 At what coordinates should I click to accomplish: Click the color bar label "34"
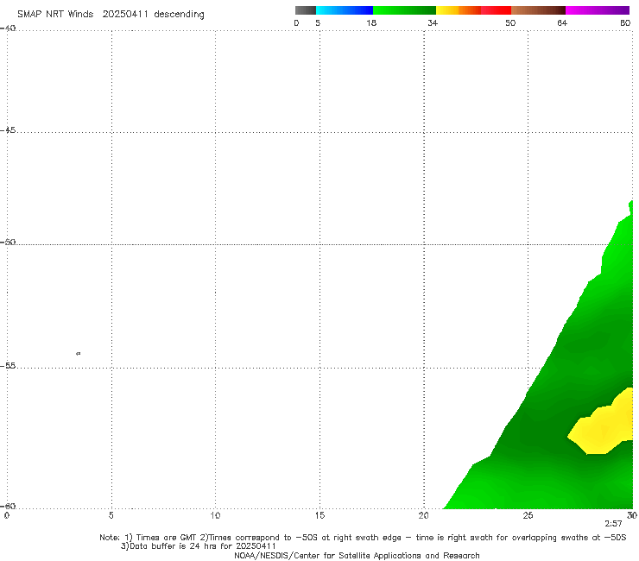point(433,22)
